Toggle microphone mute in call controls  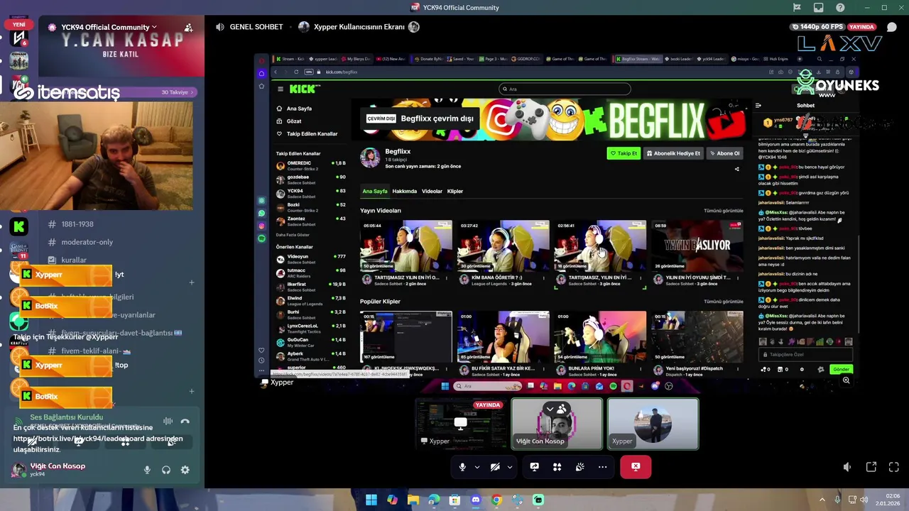462,467
